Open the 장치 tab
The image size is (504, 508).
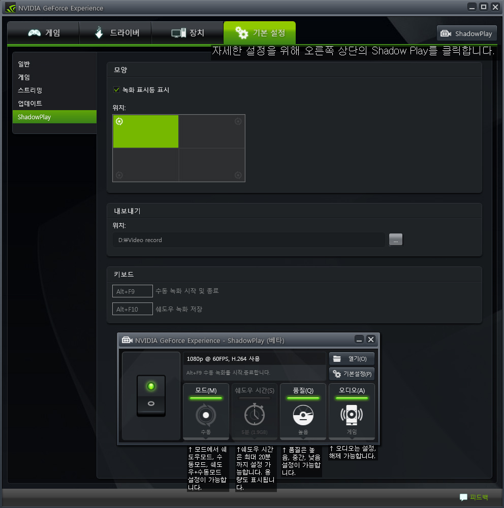(187, 32)
